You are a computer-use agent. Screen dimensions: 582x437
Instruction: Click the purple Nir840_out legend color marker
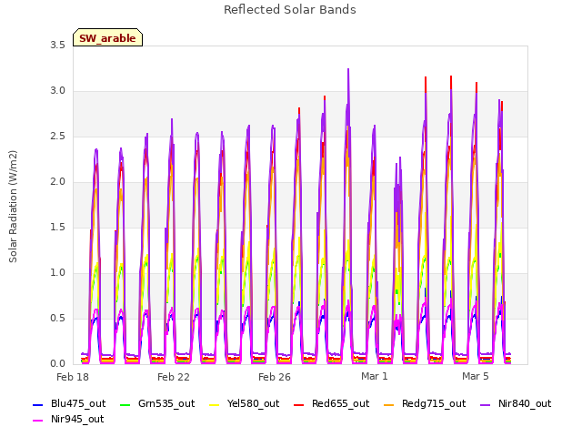[x=486, y=404]
